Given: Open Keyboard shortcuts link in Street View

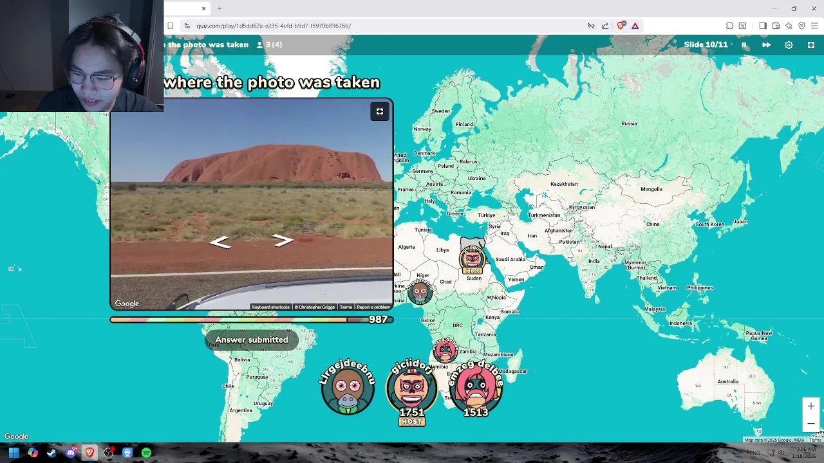Looking at the screenshot, I should 270,307.
